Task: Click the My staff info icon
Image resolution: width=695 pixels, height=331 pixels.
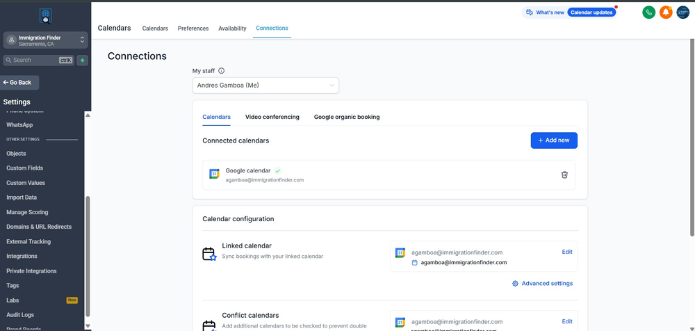Action: pyautogui.click(x=222, y=70)
